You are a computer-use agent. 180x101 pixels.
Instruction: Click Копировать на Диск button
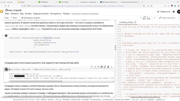(x=31, y=18)
